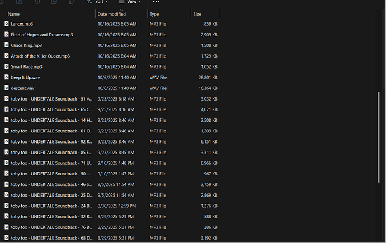This screenshot has width=386, height=243.
Task: Click the file icon next to Lancer.mp3
Action: pos(7,23)
